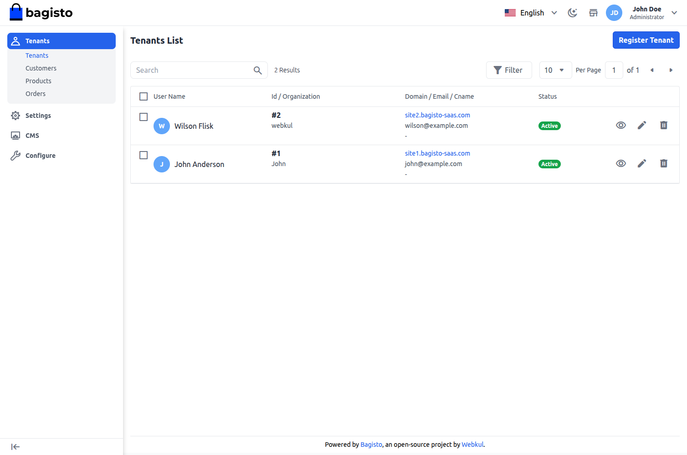Click the Register Tenant button
The height and width of the screenshot is (455, 687).
pos(646,40)
